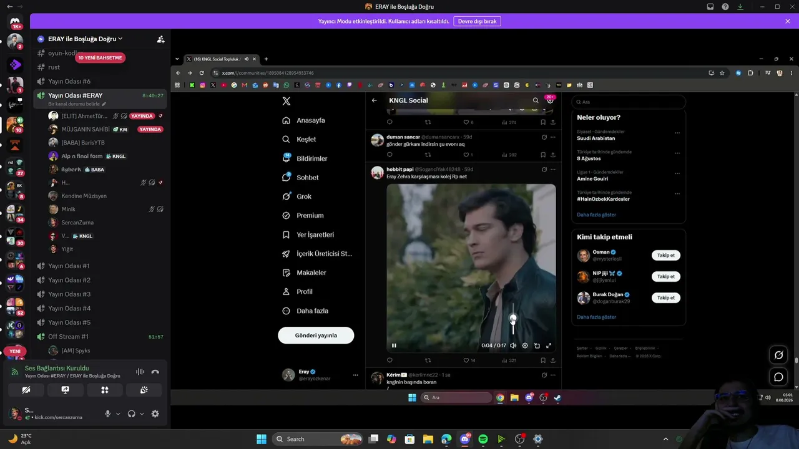The image size is (799, 449).
Task: Dismiss the Streamer Mode banner
Action: (x=788, y=21)
